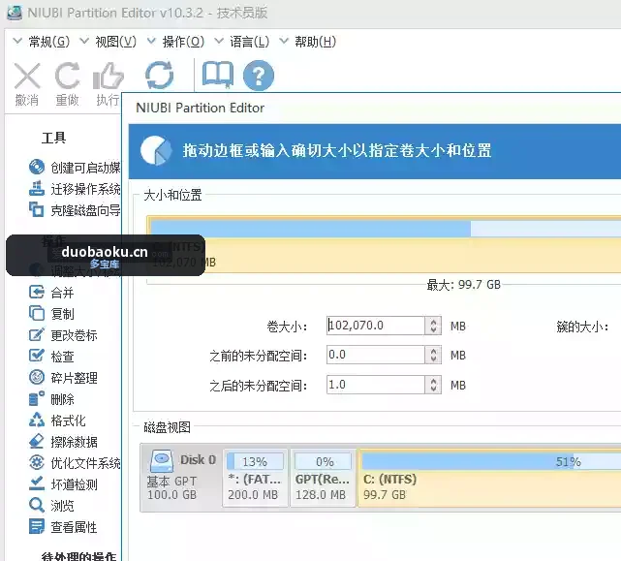Click the 更改卷标 edit icon
This screenshot has width=621, height=561.
37,334
